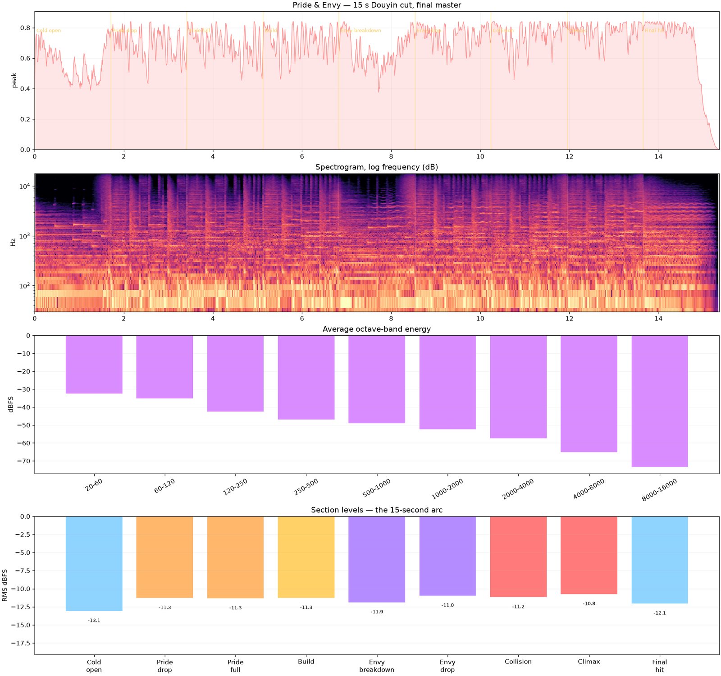
Task: Click the '-13.1' value under Cold open bar
Action: coord(94,621)
